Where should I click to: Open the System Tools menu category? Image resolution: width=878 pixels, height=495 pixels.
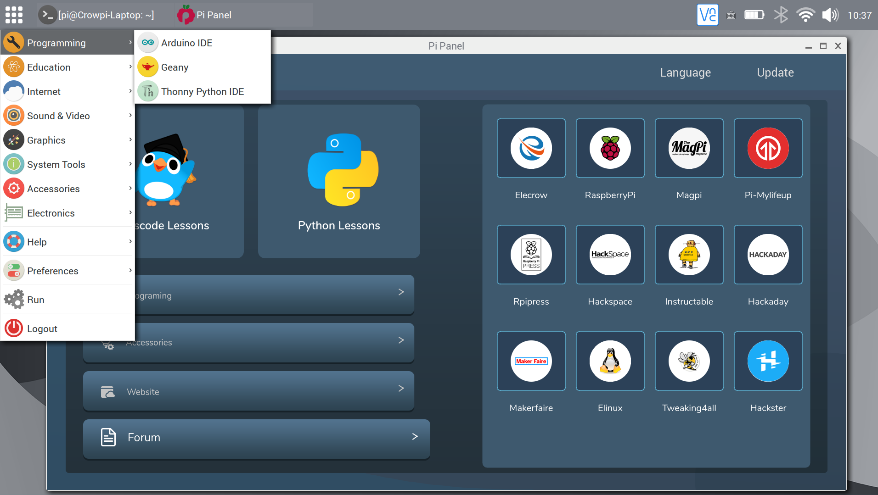tap(68, 164)
